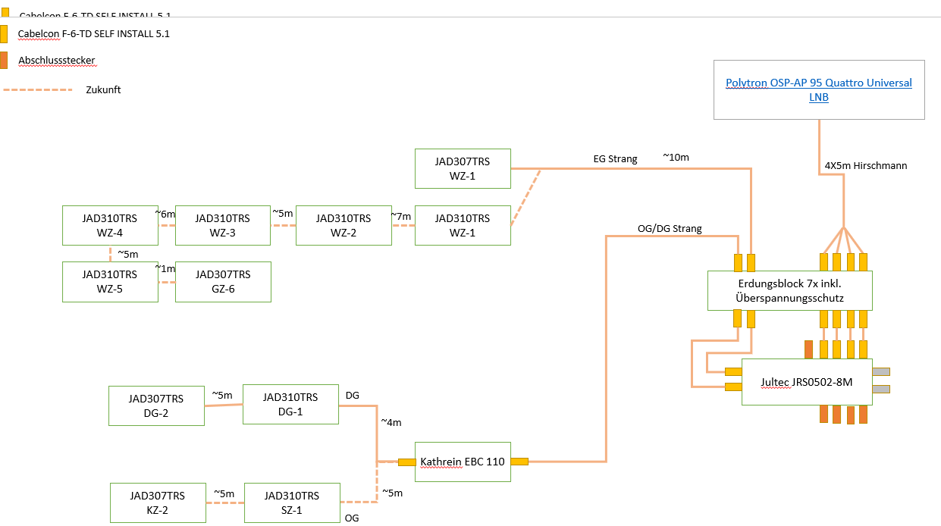
Task: Click yellow connector left of Kathrein EBC 110
Action: point(407,462)
